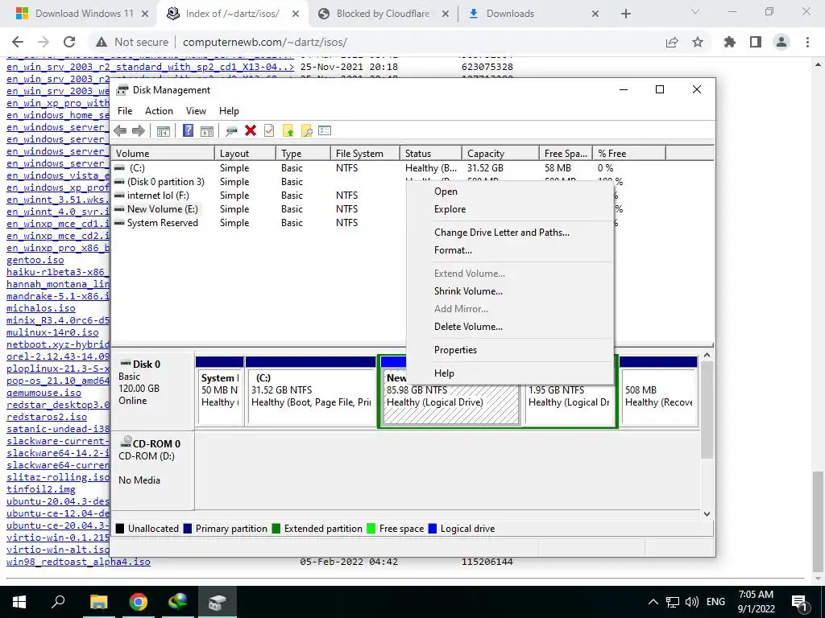Open the michalos.iso link
This screenshot has height=618, width=825.
click(41, 308)
